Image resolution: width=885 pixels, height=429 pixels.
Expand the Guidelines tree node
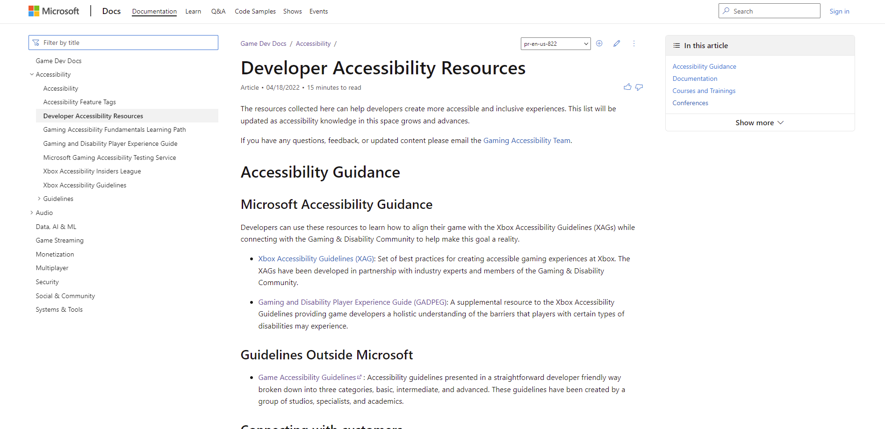[x=39, y=199]
